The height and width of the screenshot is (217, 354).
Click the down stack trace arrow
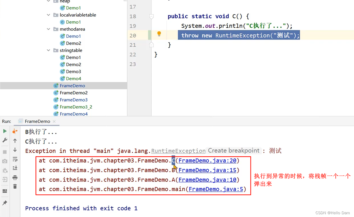point(15,150)
